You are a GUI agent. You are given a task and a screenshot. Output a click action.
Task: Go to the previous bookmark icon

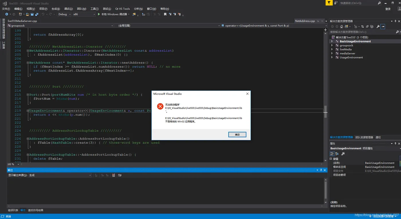[x=170, y=14]
